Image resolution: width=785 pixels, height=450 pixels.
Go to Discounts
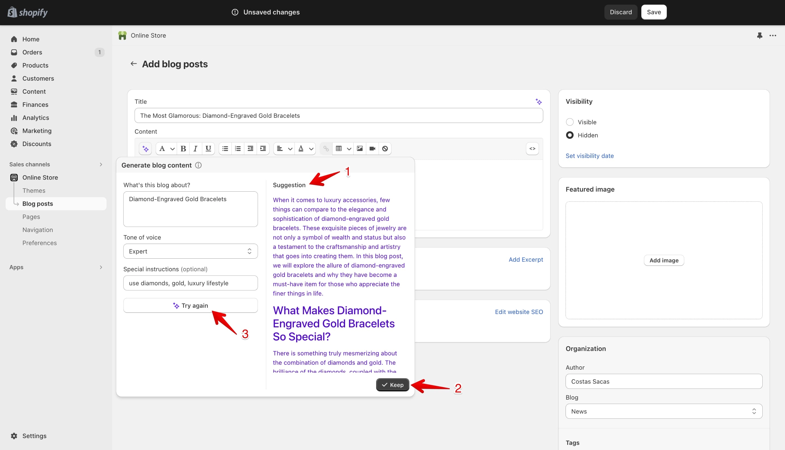[37, 144]
